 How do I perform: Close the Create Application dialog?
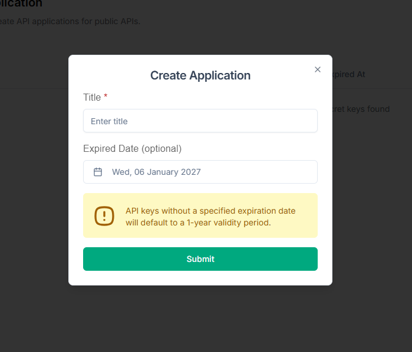[x=318, y=69]
